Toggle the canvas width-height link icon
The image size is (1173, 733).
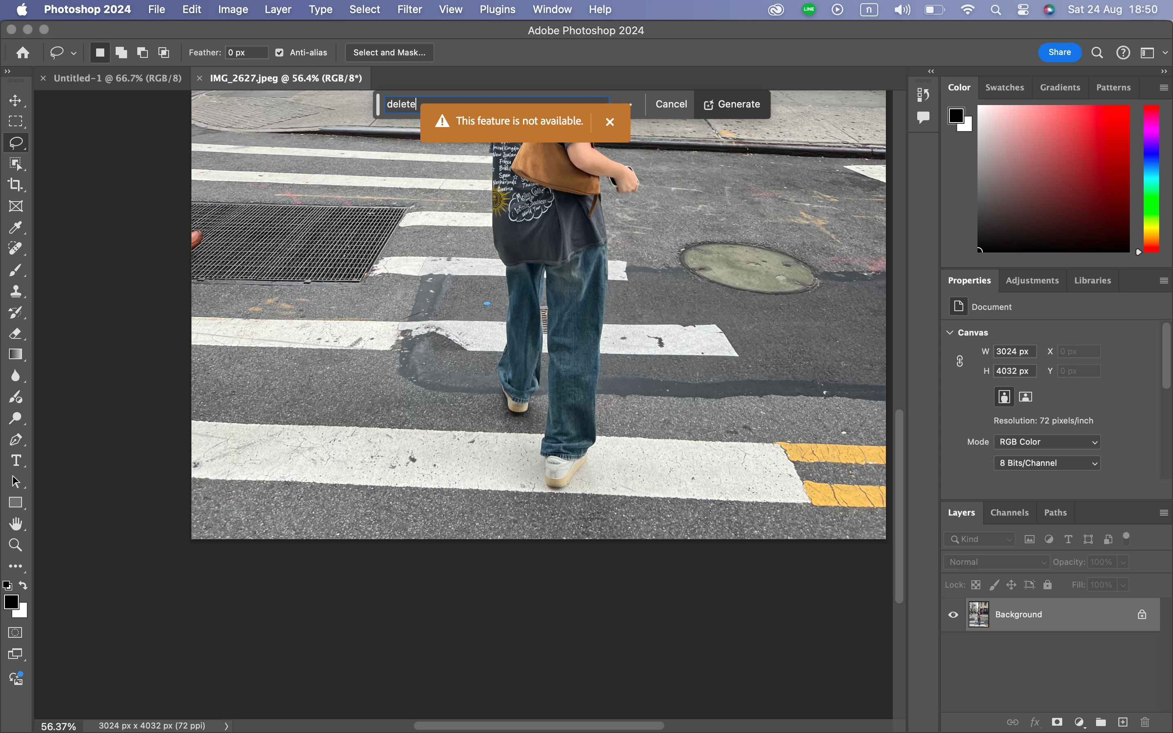[x=960, y=361]
